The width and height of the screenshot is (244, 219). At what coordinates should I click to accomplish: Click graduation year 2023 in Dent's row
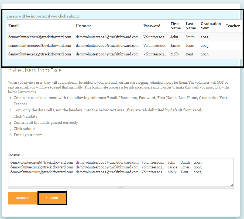point(204,54)
